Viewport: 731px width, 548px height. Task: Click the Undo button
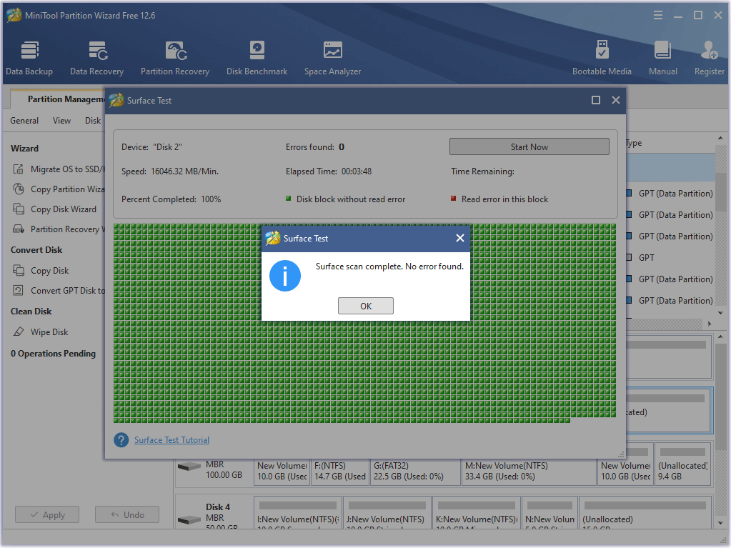(x=127, y=515)
